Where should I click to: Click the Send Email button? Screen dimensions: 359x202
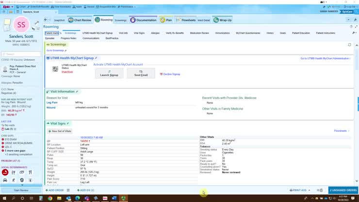pos(141,73)
